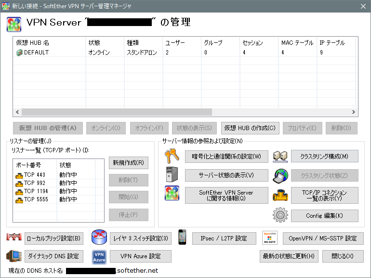Click the 削除(D) hub delete button
Viewport: 371px width, 278px height.
click(x=341, y=128)
